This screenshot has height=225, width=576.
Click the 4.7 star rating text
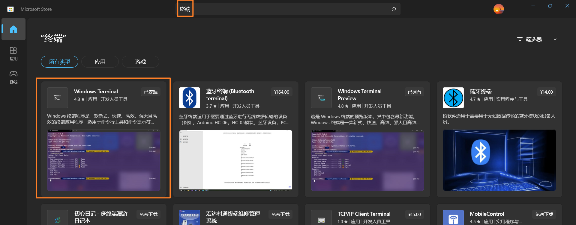475,99
